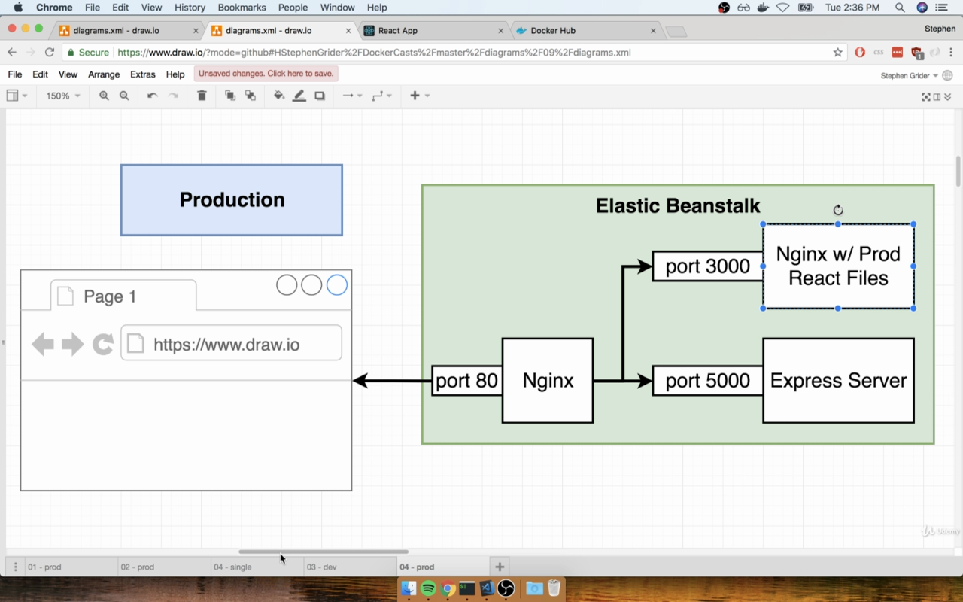This screenshot has height=602, width=963.
Task: Undo the last diagram change
Action: (152, 96)
